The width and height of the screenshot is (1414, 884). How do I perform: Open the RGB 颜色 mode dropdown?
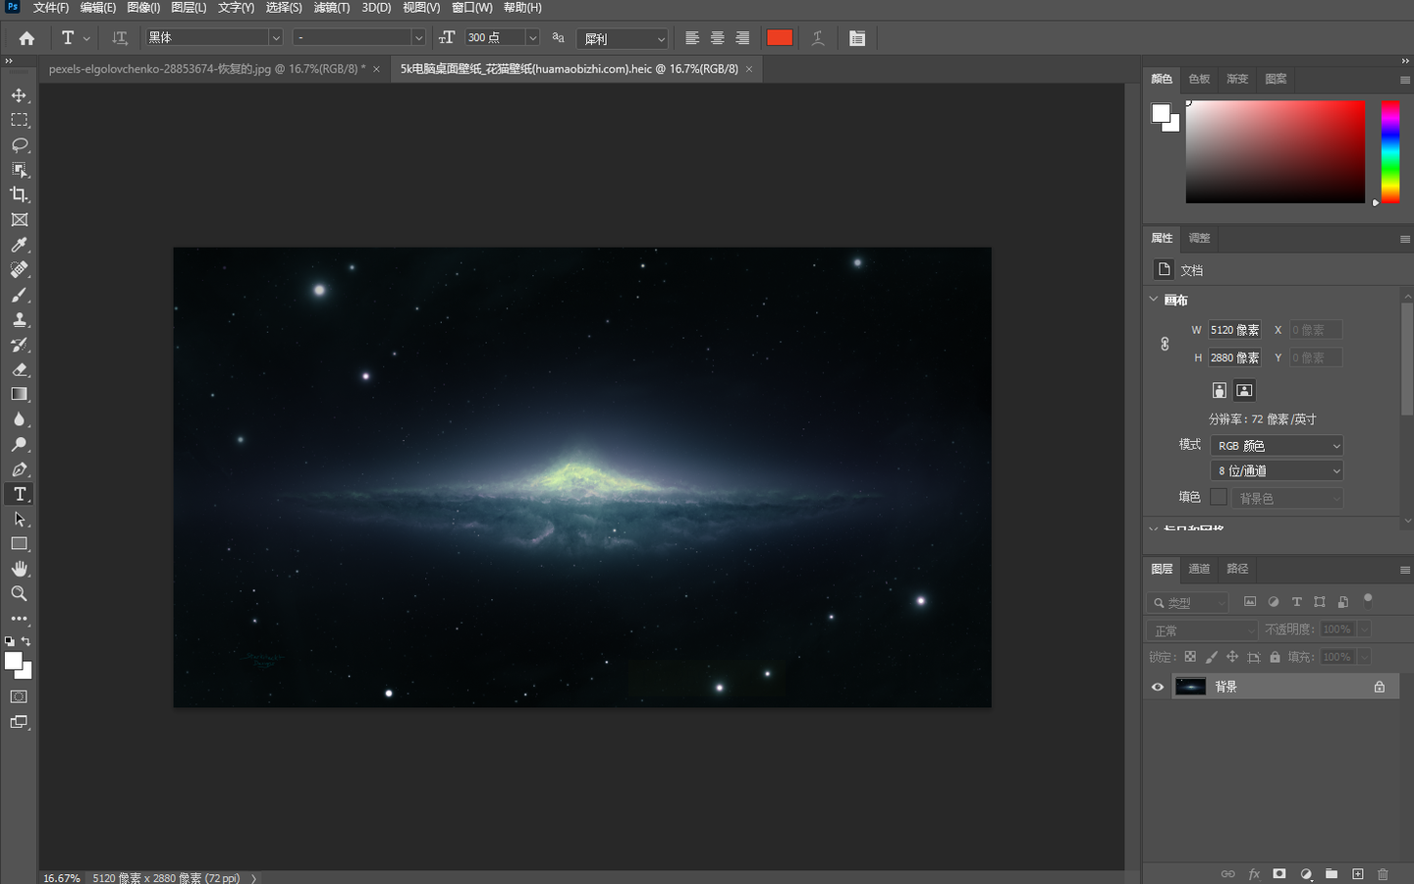[1276, 446]
